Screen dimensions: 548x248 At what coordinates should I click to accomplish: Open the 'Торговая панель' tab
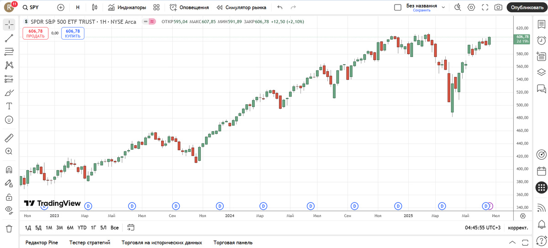233,243
